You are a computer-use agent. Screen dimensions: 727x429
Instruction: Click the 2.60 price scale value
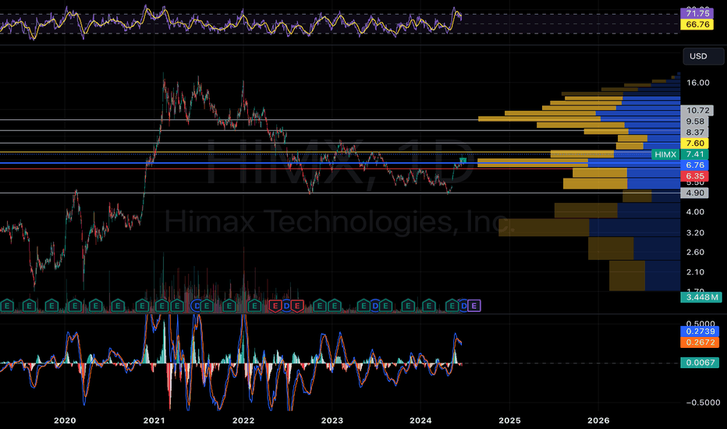point(695,252)
